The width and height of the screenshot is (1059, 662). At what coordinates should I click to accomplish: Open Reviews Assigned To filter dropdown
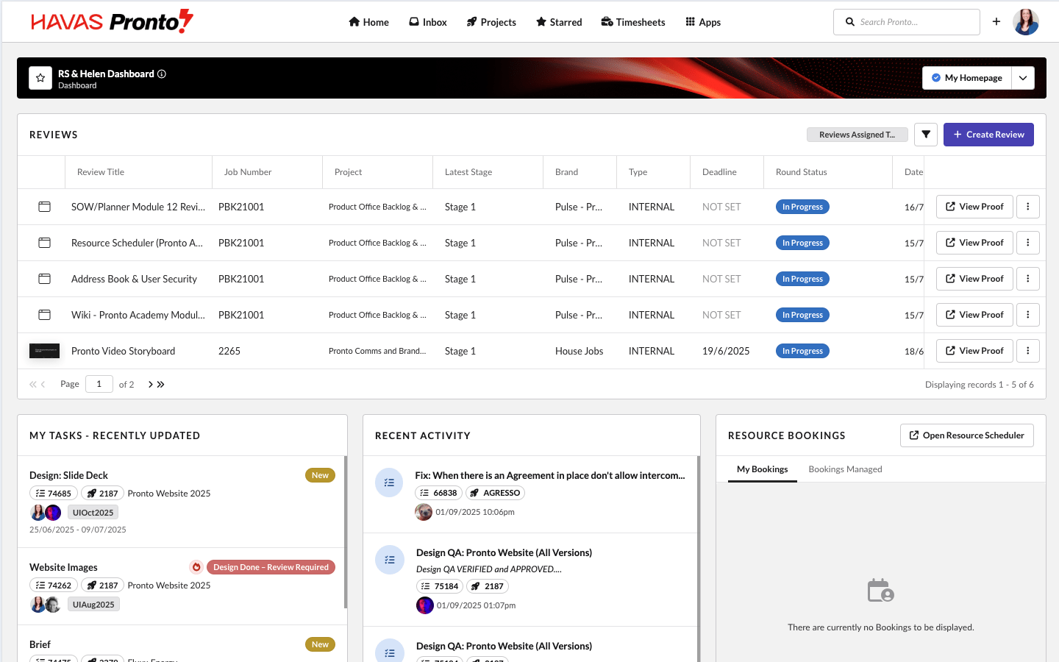857,135
